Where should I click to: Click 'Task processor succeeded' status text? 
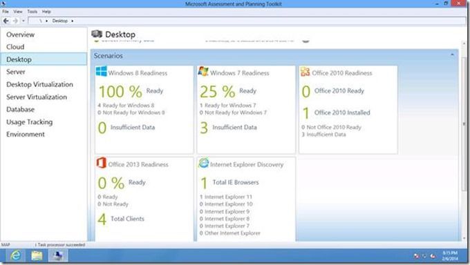61,244
